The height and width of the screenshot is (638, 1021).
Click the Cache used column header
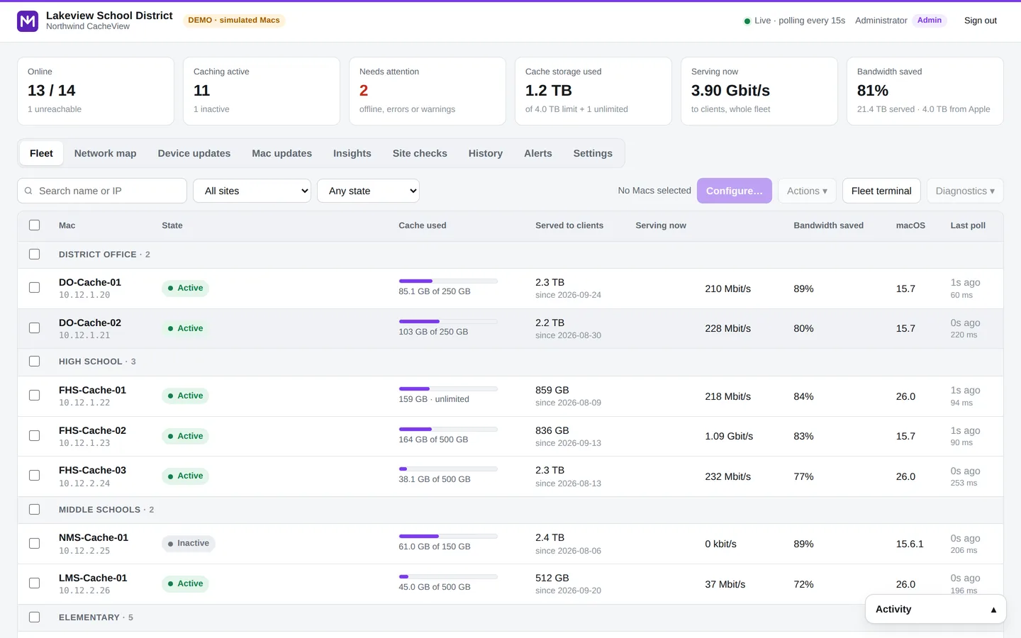423,225
